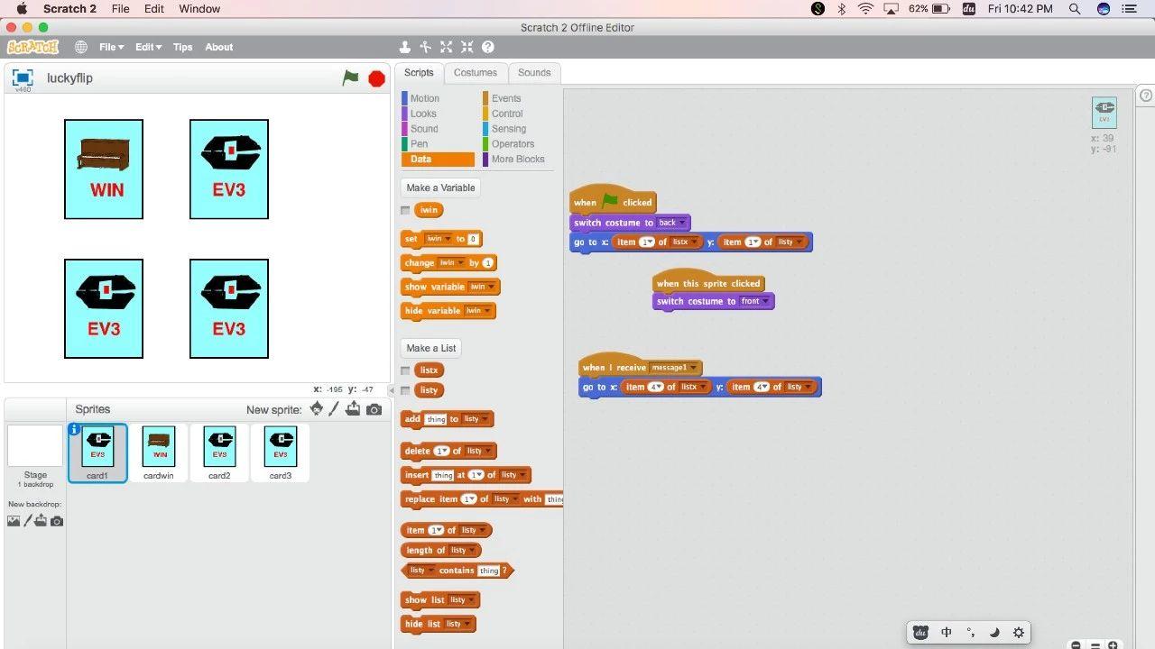Viewport: 1155px width, 649px height.
Task: Choose backdrop from library
Action: [x=14, y=521]
